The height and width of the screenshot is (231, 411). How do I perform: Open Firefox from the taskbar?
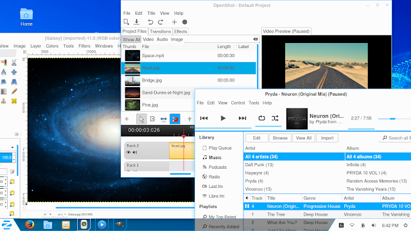click(30, 225)
